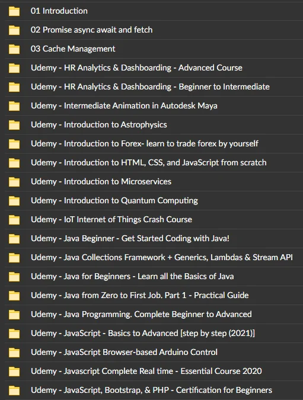Click folder icon for Introduction to Quantum Computing
Image resolution: width=303 pixels, height=400 pixels.
(14, 201)
